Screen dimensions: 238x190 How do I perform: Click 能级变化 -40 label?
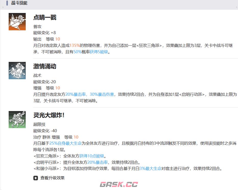(45, 131)
